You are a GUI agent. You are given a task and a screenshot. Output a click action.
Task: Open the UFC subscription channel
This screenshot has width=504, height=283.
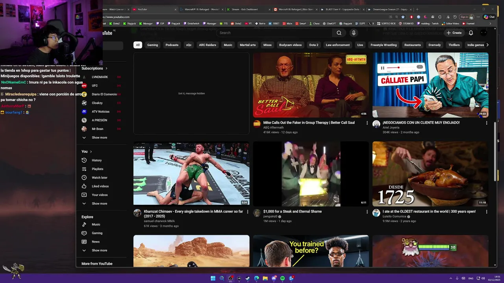(94, 86)
